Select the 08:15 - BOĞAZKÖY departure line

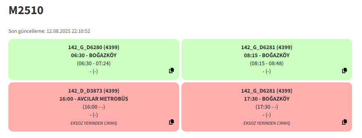[x=267, y=56]
